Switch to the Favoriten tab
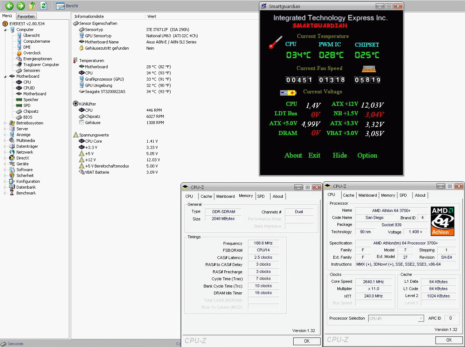465x347 pixels. tap(26, 16)
